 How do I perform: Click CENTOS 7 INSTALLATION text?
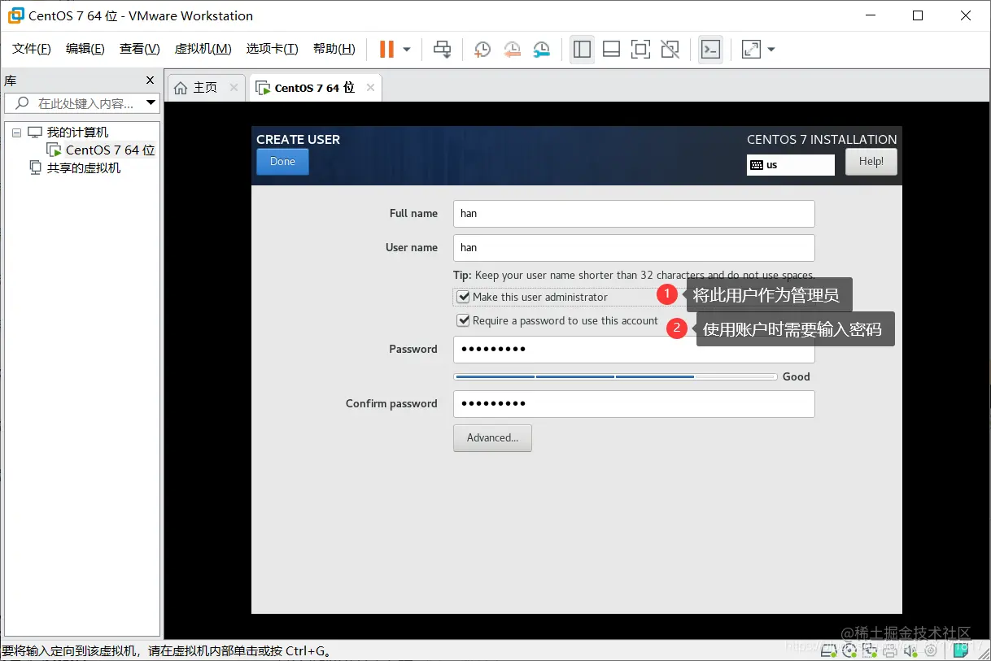(x=822, y=139)
